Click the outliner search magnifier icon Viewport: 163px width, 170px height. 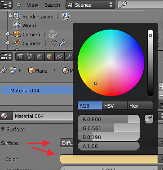(x=123, y=4)
